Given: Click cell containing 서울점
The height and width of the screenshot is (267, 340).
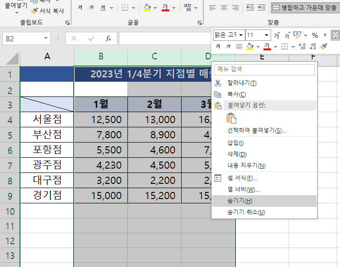Looking at the screenshot, I should (x=47, y=119).
